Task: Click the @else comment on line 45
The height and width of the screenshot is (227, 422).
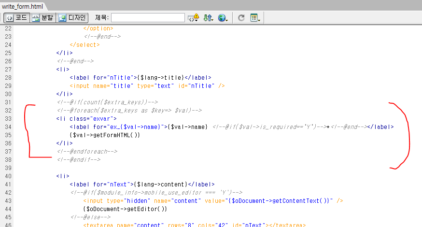Action: click(90, 217)
